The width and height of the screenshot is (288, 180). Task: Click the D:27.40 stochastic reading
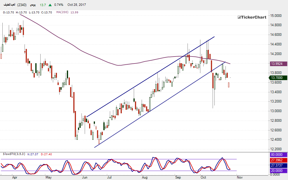pos(47,154)
